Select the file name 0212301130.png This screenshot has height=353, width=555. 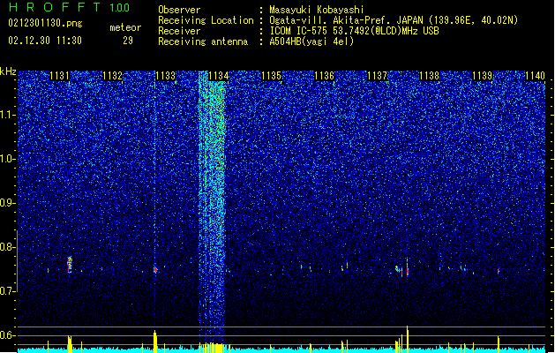[x=45, y=23]
